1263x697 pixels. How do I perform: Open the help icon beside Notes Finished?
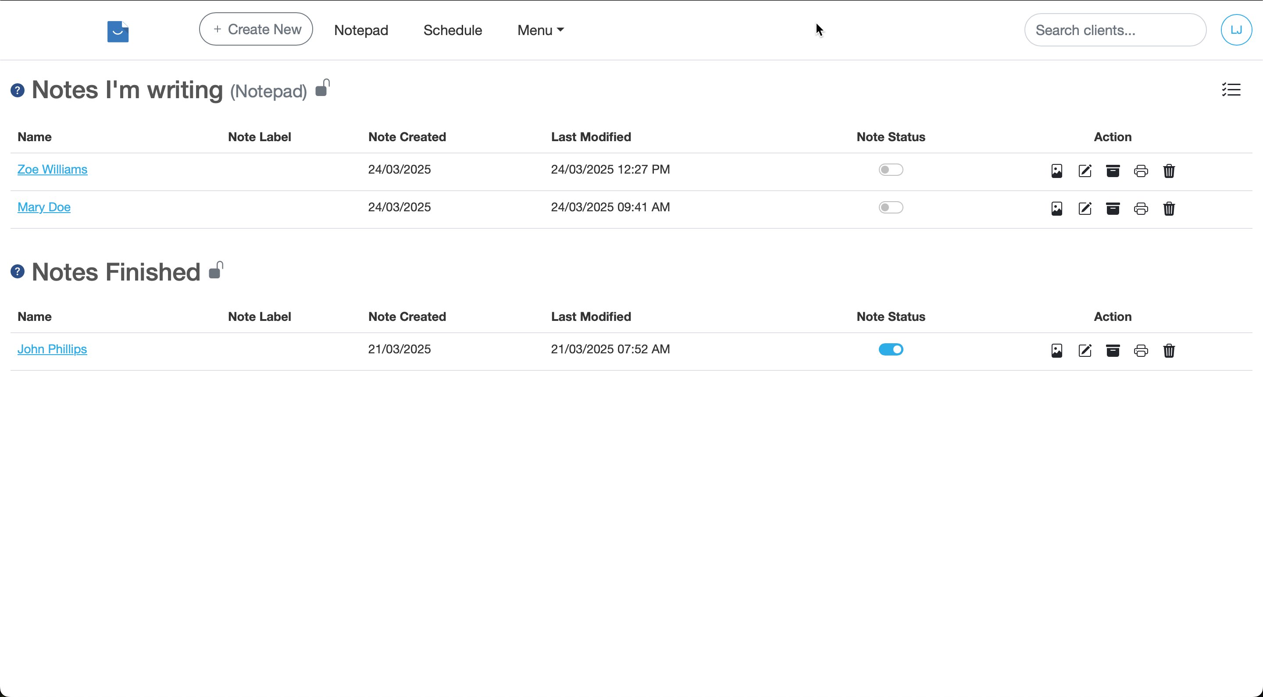coord(18,271)
